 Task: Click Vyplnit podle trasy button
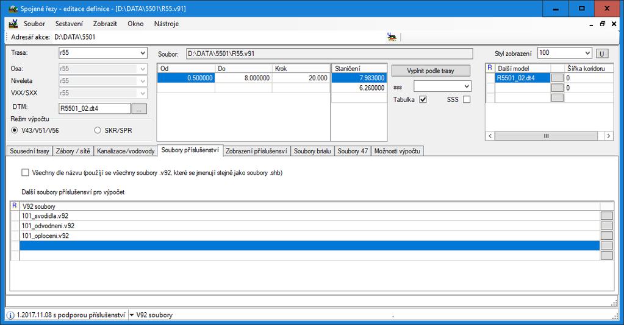431,71
